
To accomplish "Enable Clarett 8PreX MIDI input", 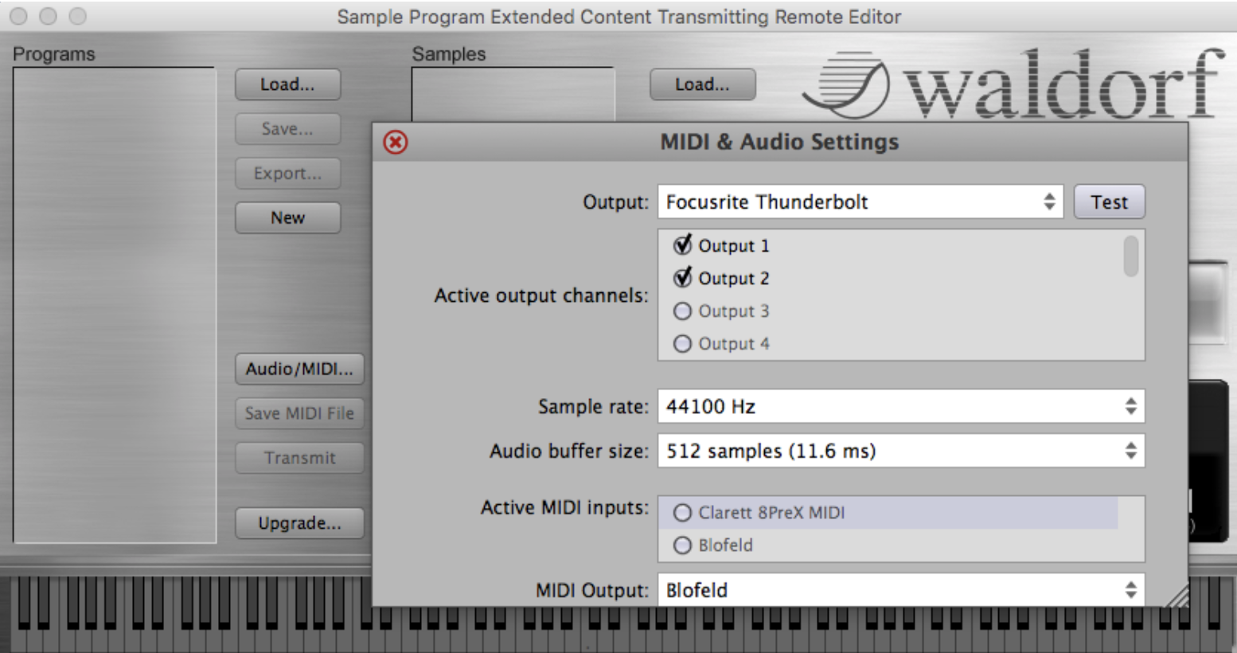I will click(682, 513).
